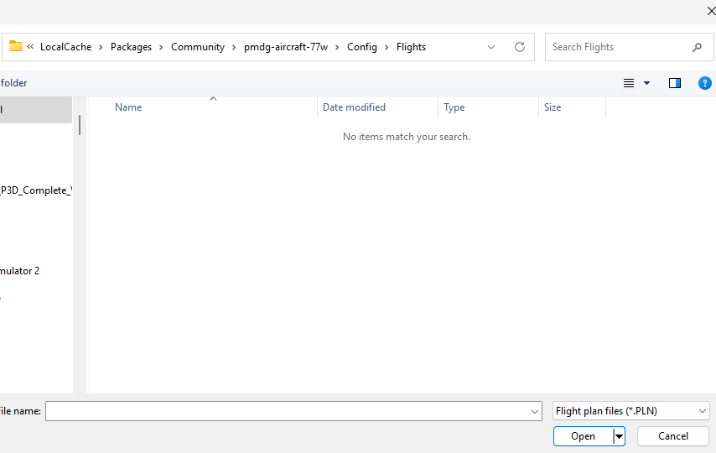The image size is (716, 453).
Task: Toggle the preview pane icon
Action: 675,83
